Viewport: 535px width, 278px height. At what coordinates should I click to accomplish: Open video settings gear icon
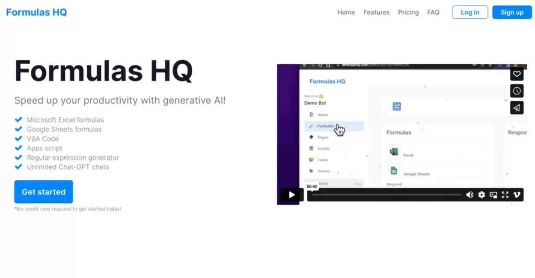tap(481, 195)
